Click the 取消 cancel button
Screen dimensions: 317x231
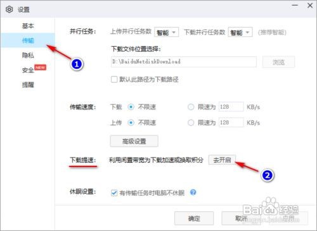click(241, 218)
